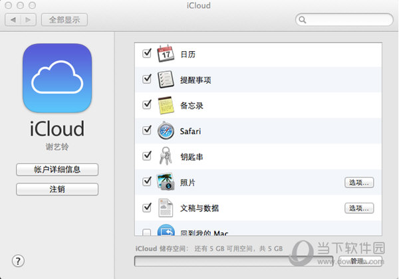
Task: Enable the 回到我的 Mac checkbox
Action: [x=146, y=232]
